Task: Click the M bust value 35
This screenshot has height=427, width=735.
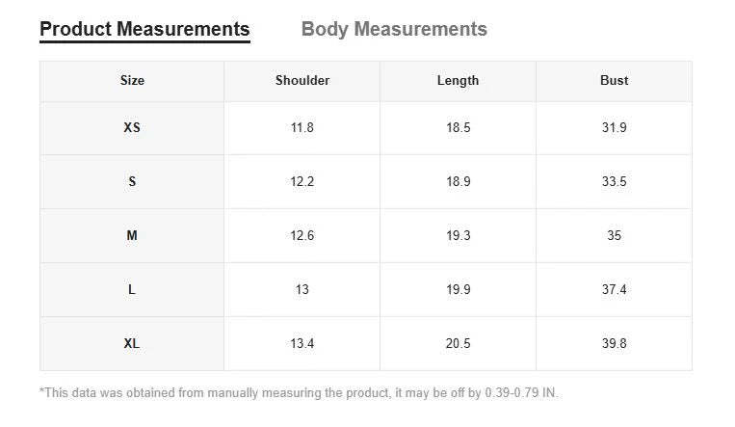Action: (614, 235)
